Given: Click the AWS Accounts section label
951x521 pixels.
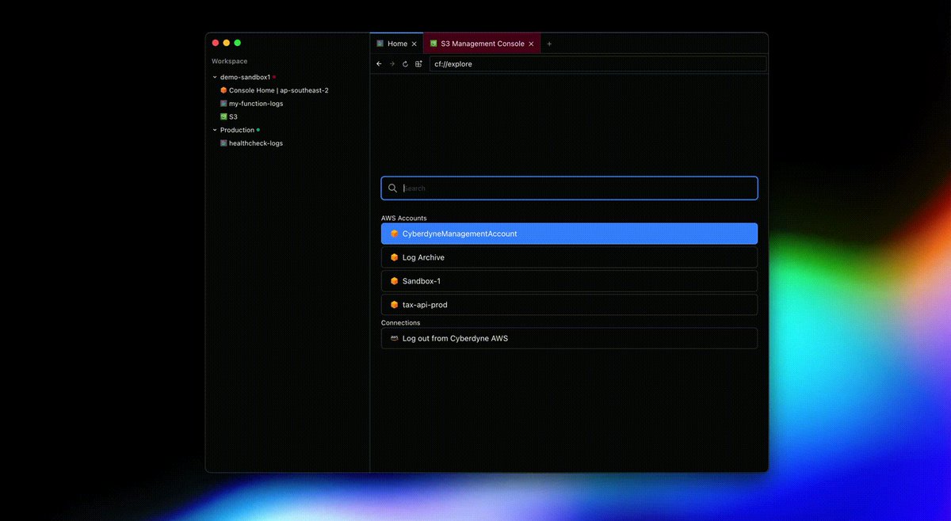Looking at the screenshot, I should [x=404, y=218].
